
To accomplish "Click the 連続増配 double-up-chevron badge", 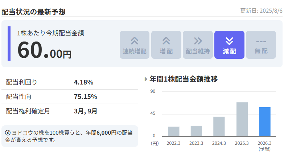I will (x=135, y=45).
